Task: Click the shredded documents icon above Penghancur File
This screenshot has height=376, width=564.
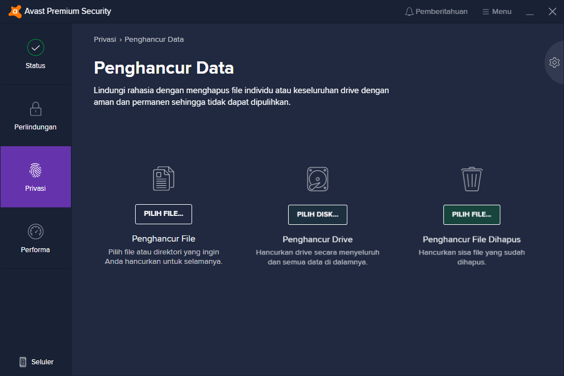Action: click(x=164, y=179)
